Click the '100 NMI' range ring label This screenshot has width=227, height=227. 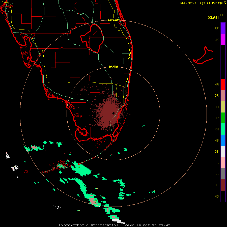pyautogui.click(x=113, y=20)
